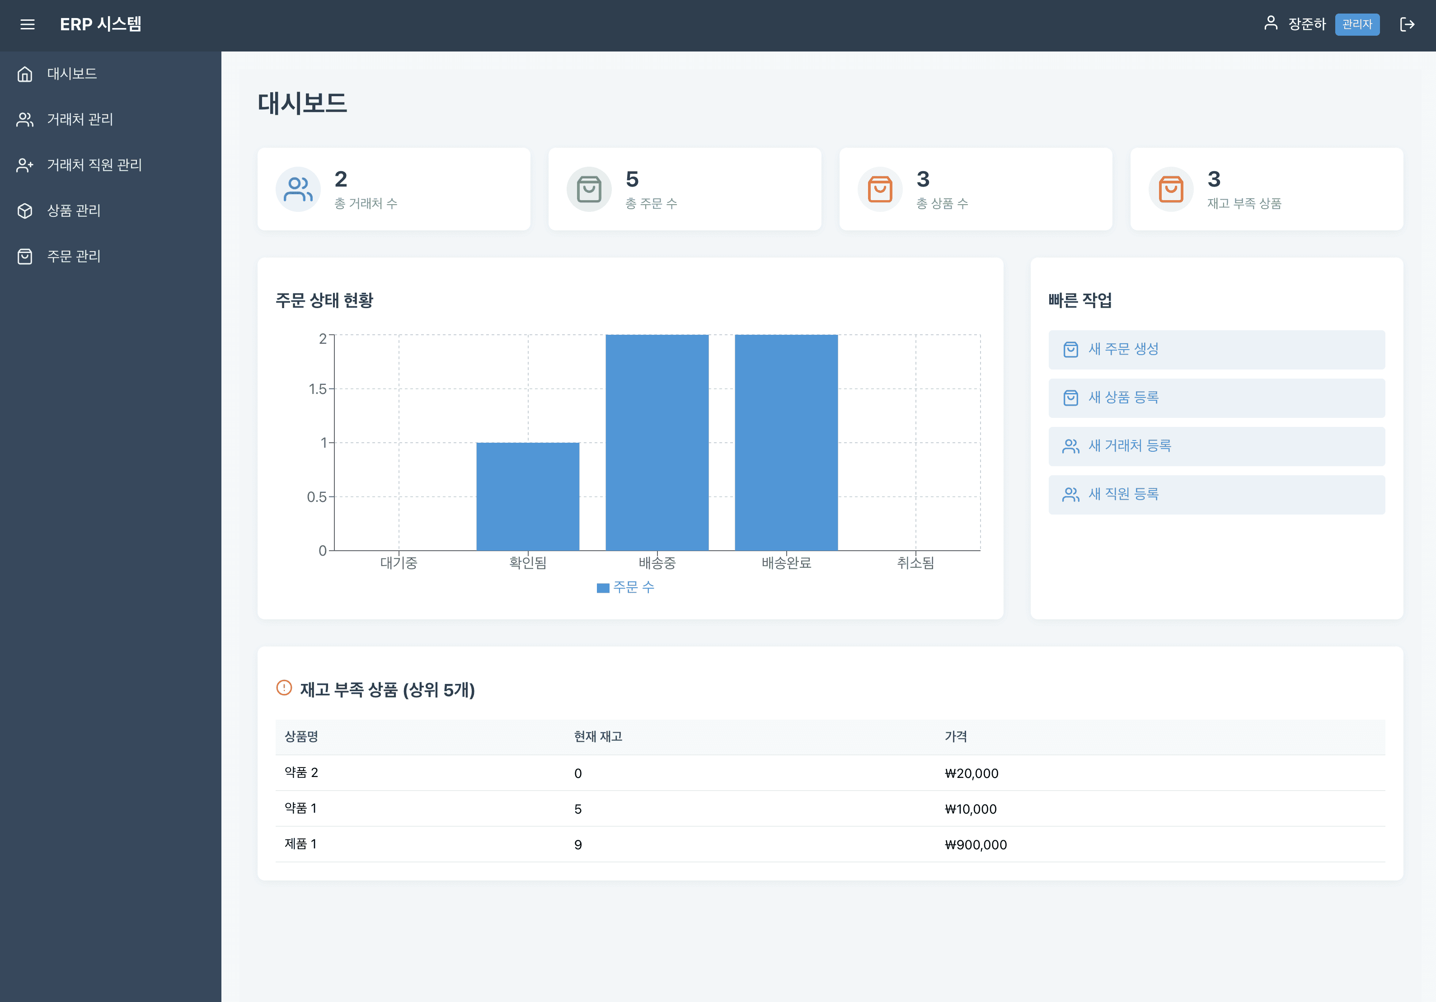This screenshot has height=1002, width=1436.
Task: Click the people icon in 새 거래처 등록
Action: [x=1071, y=446]
